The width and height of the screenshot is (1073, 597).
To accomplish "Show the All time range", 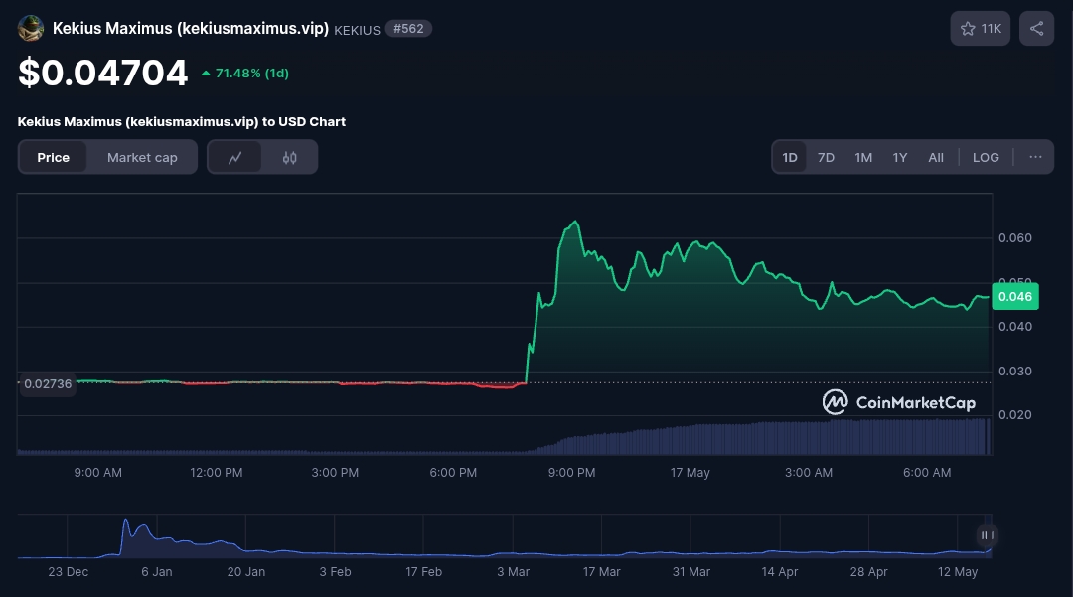I will pos(936,157).
